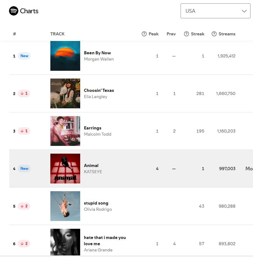Click the New badge beside Animal
This screenshot has width=253, height=257.
pos(24,168)
